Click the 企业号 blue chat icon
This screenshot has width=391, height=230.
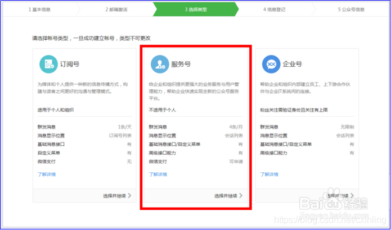(271, 64)
